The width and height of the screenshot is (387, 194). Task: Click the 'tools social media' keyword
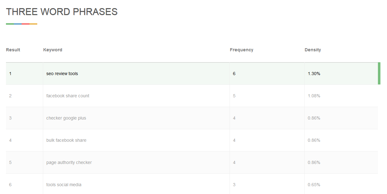point(64,185)
